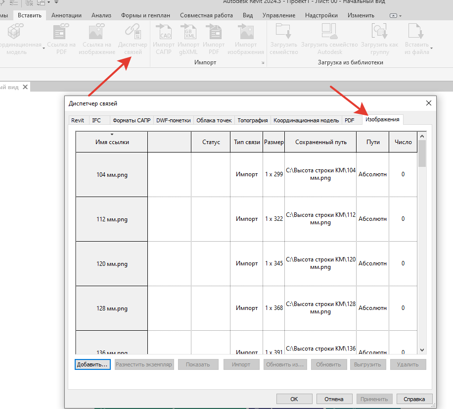453x409 pixels.
Task: Sort by Имя ссылки column header
Action: 112,142
